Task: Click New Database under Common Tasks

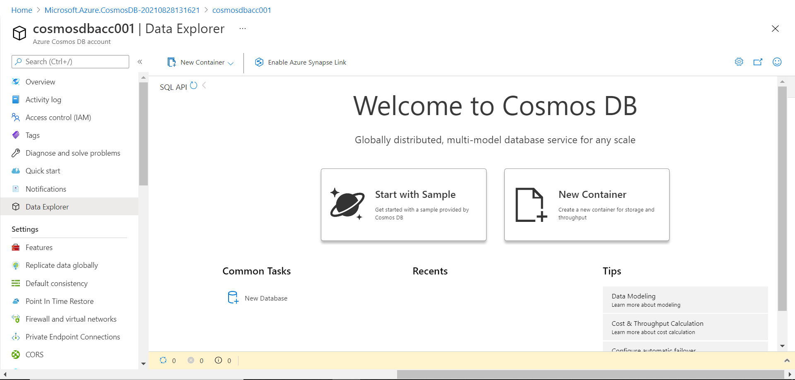Action: tap(258, 298)
